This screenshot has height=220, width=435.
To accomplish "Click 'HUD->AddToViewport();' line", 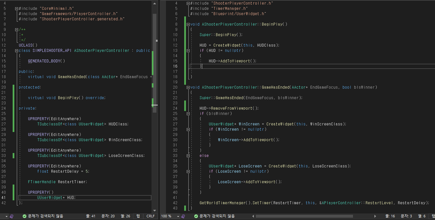I will tap(232, 61).
